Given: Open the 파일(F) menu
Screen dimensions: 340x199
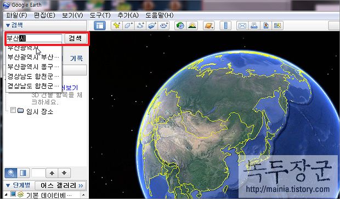Looking at the screenshot, I should (x=16, y=15).
